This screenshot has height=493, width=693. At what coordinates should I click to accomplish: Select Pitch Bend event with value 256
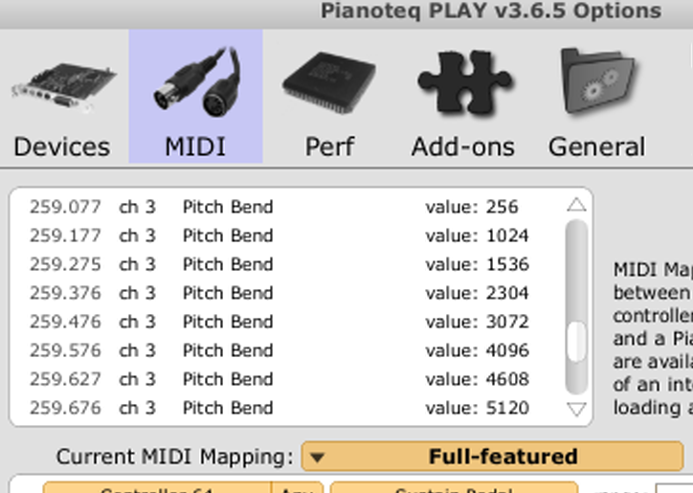287,207
